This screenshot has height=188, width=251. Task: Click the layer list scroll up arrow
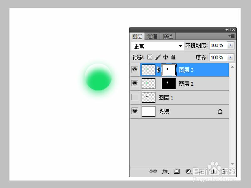coord(232,67)
